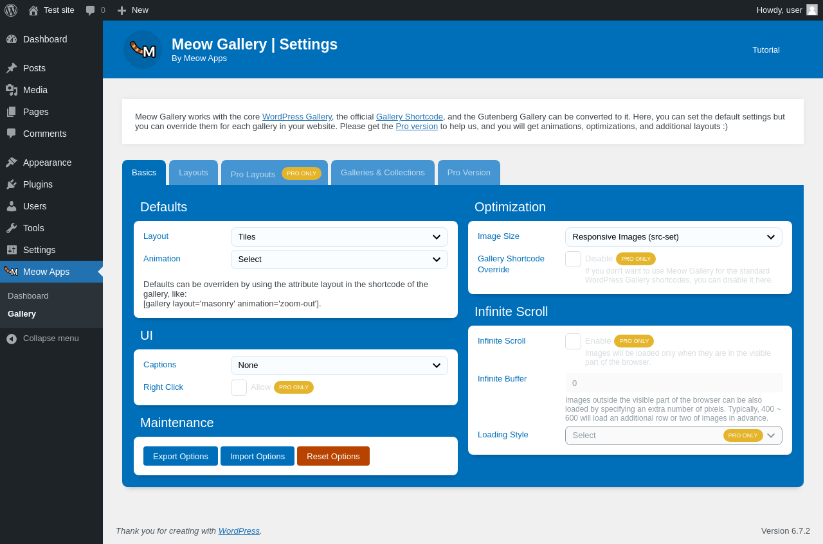Click the Export Options button
The width and height of the screenshot is (823, 544).
(181, 456)
